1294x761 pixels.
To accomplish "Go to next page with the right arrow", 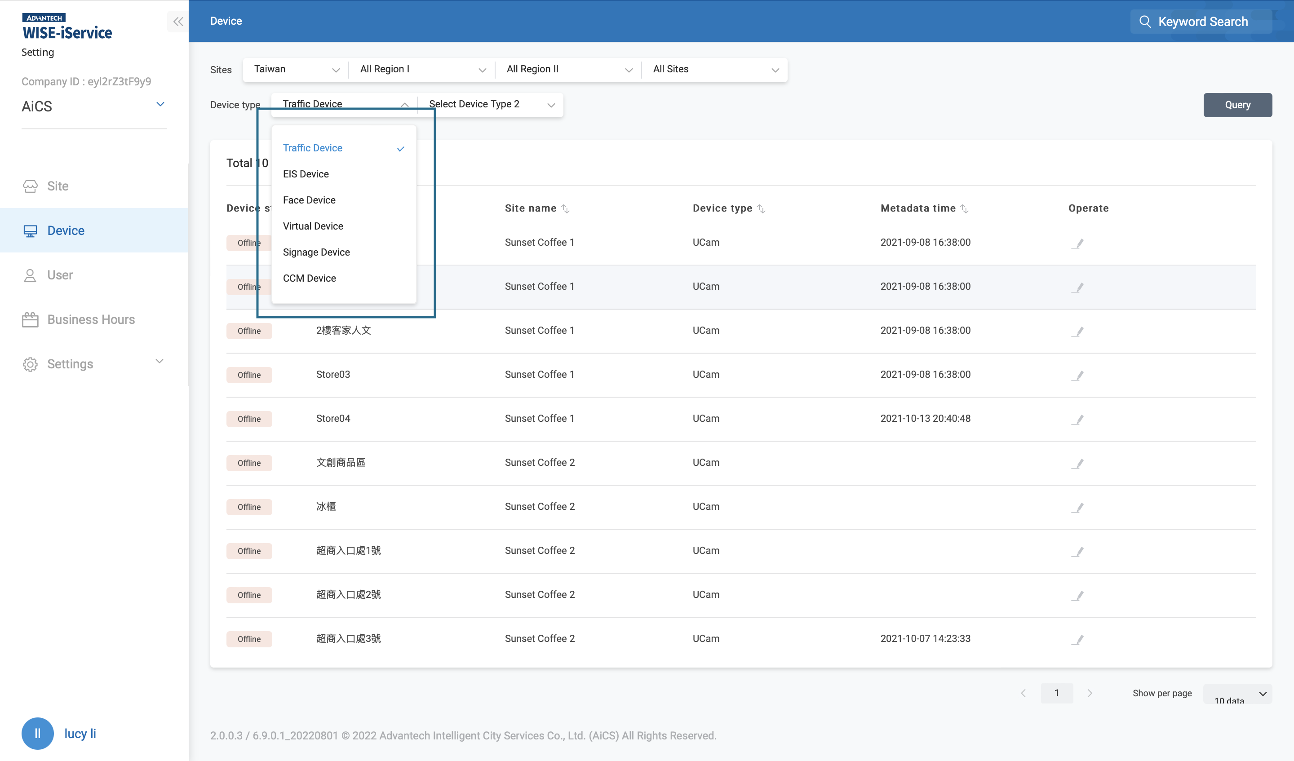I will [1090, 693].
